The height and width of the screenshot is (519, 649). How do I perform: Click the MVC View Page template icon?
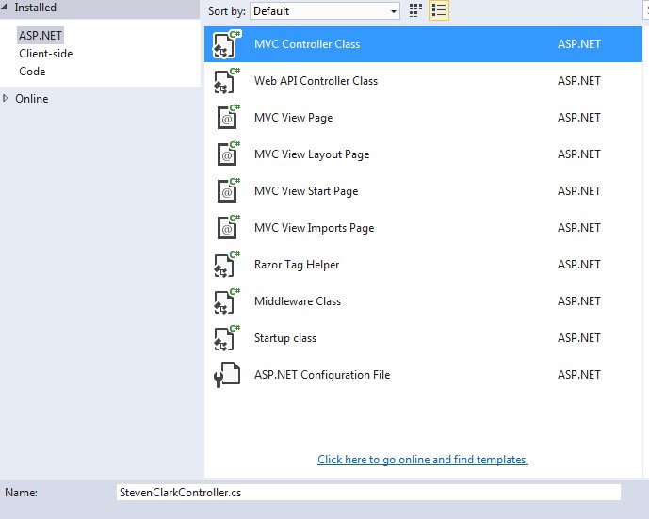click(x=228, y=118)
